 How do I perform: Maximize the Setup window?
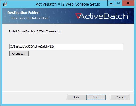click(118, 3)
